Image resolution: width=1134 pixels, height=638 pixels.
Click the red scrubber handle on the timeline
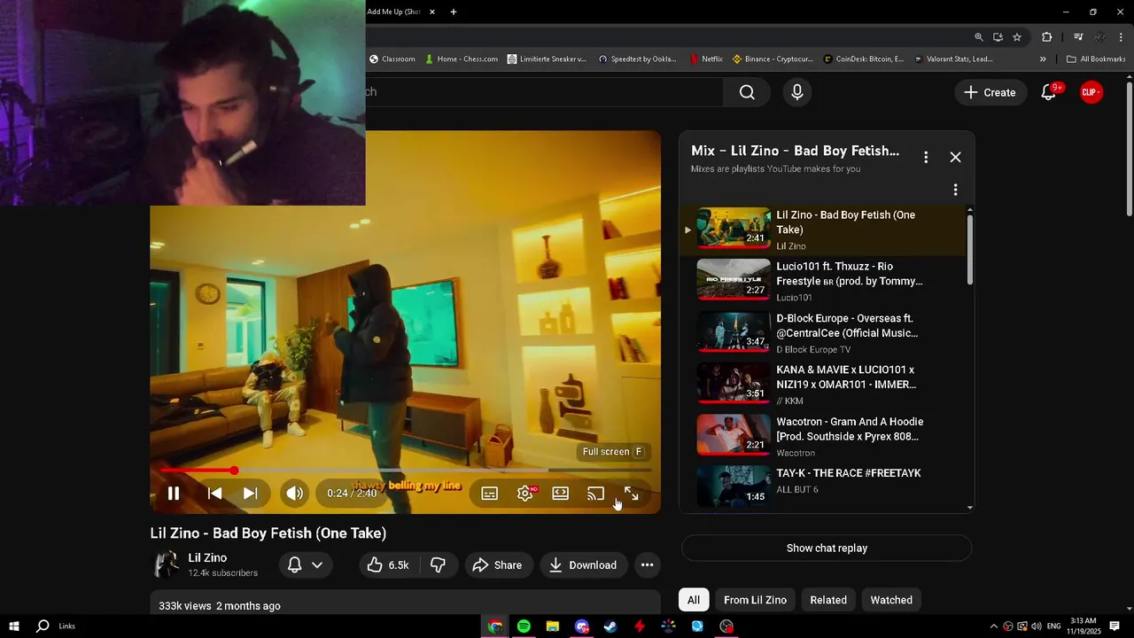click(234, 471)
